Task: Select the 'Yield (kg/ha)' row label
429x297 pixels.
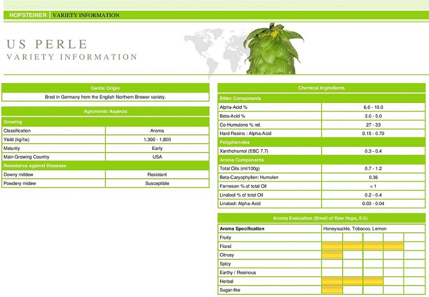Action: [x=17, y=139]
